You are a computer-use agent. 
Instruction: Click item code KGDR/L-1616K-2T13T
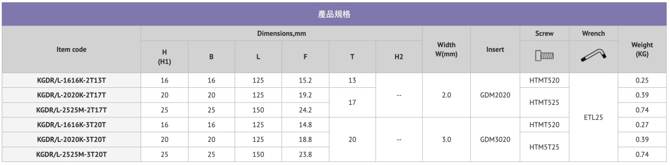pyautogui.click(x=71, y=81)
